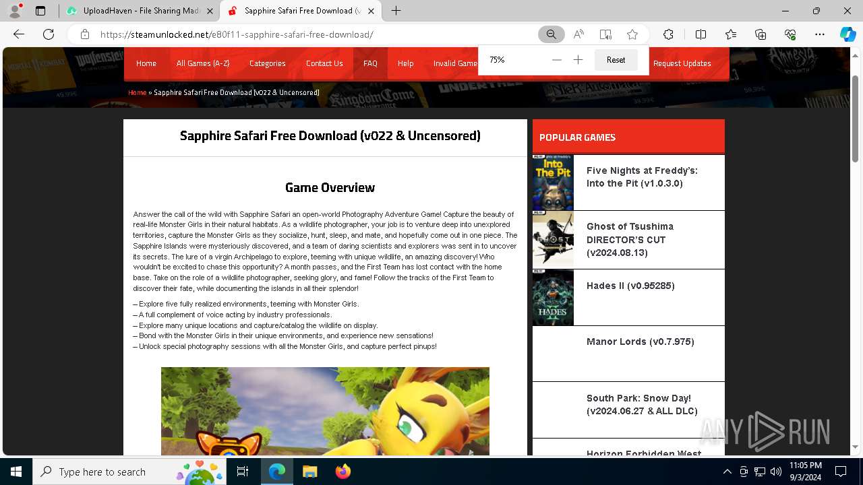The height and width of the screenshot is (485, 863).
Task: Open FAQ menu item
Action: (x=370, y=63)
